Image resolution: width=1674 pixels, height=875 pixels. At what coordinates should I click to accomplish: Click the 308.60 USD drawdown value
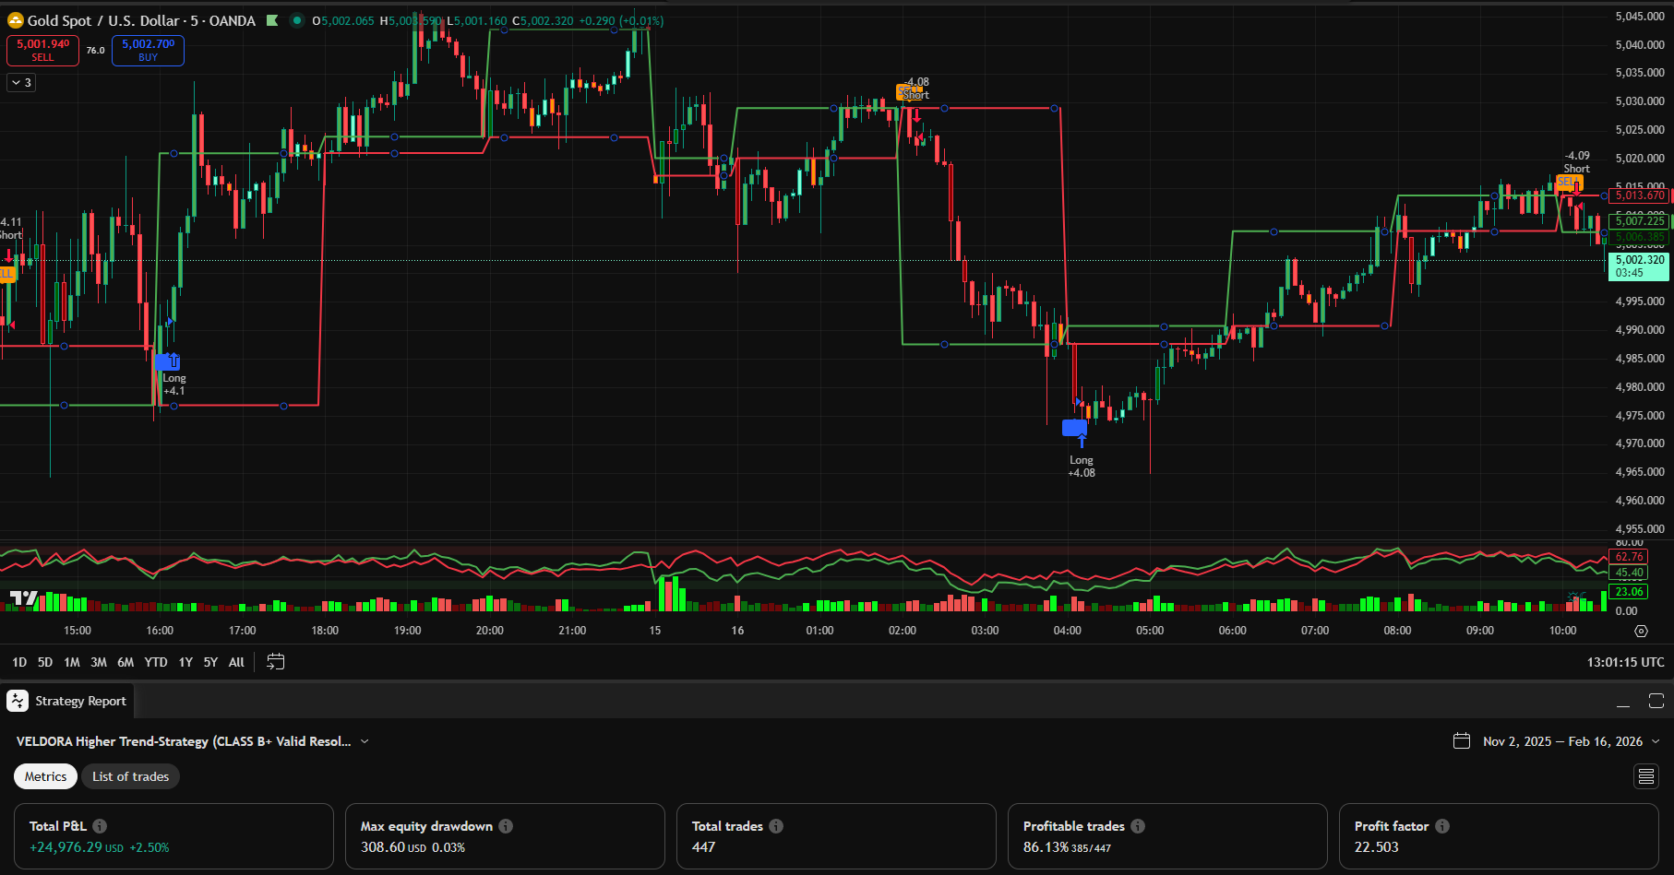coord(393,847)
